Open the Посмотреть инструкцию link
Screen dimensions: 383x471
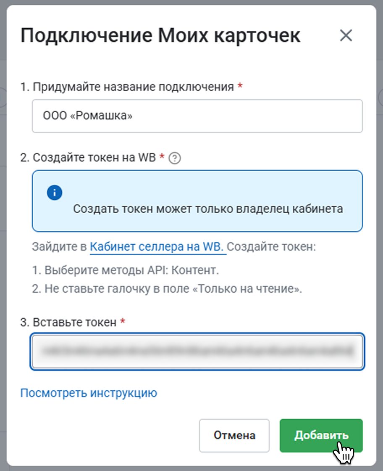click(89, 393)
